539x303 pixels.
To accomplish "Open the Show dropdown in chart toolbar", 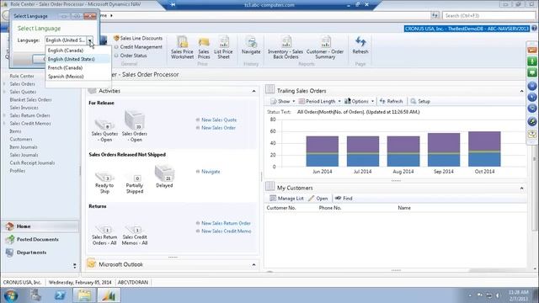I will [283, 101].
